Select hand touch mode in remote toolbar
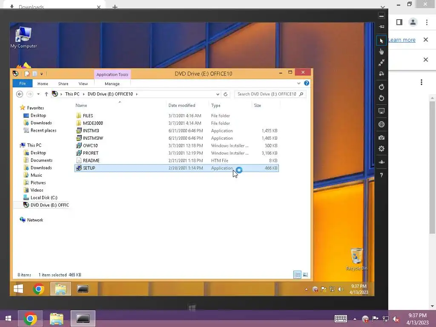 381,52
